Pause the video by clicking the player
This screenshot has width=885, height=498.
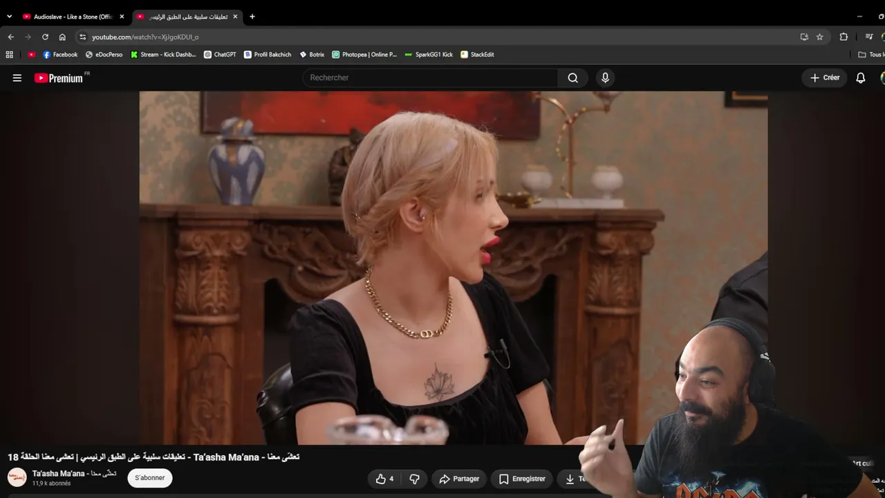(x=454, y=268)
